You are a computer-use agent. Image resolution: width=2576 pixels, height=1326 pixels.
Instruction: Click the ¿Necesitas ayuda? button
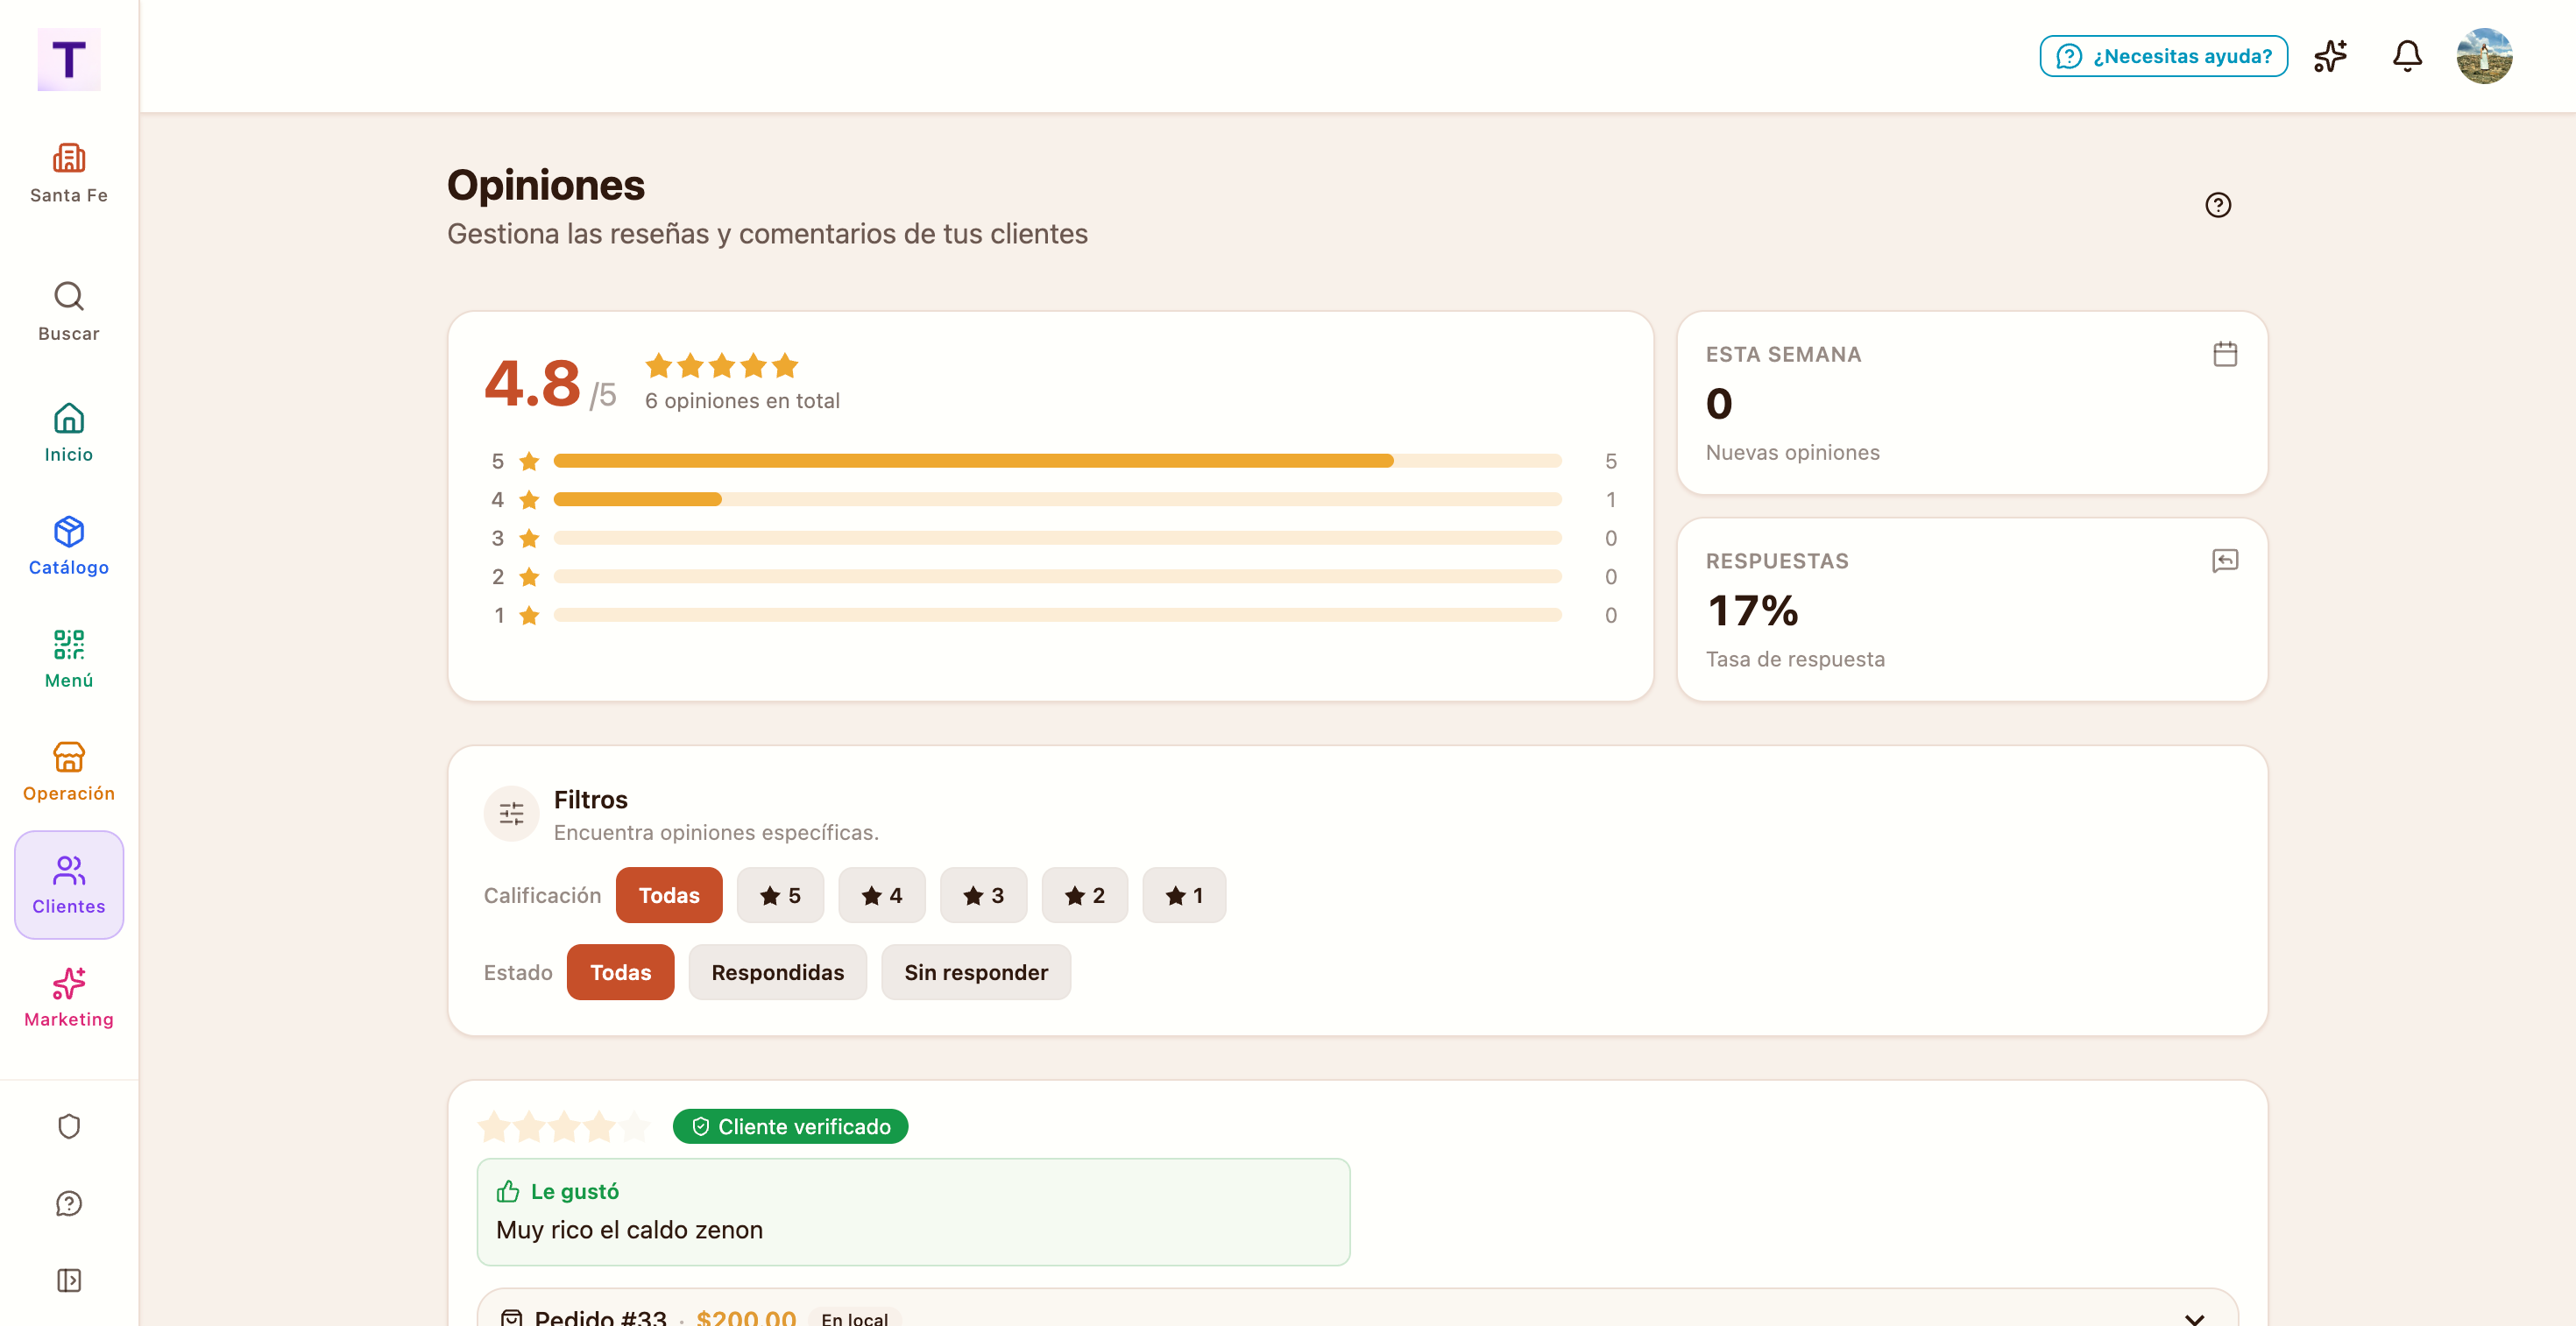[2163, 56]
